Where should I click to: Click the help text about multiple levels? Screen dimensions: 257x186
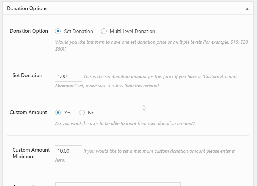152,46
